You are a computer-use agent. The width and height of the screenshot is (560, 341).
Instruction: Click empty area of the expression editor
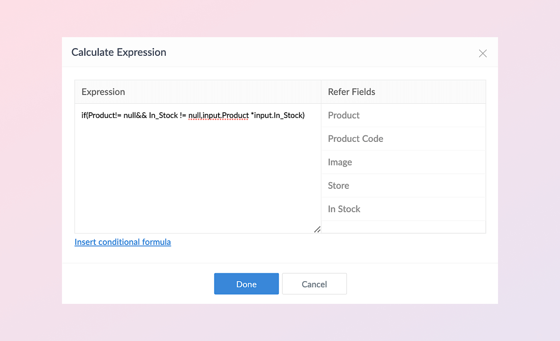tap(197, 175)
